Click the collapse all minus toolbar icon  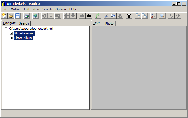click(144, 16)
